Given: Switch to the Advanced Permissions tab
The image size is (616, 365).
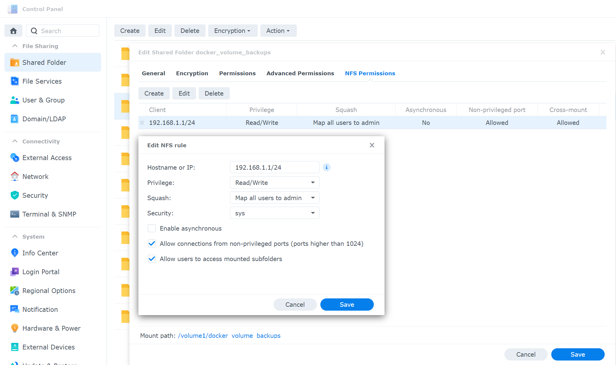Looking at the screenshot, I should (x=300, y=73).
